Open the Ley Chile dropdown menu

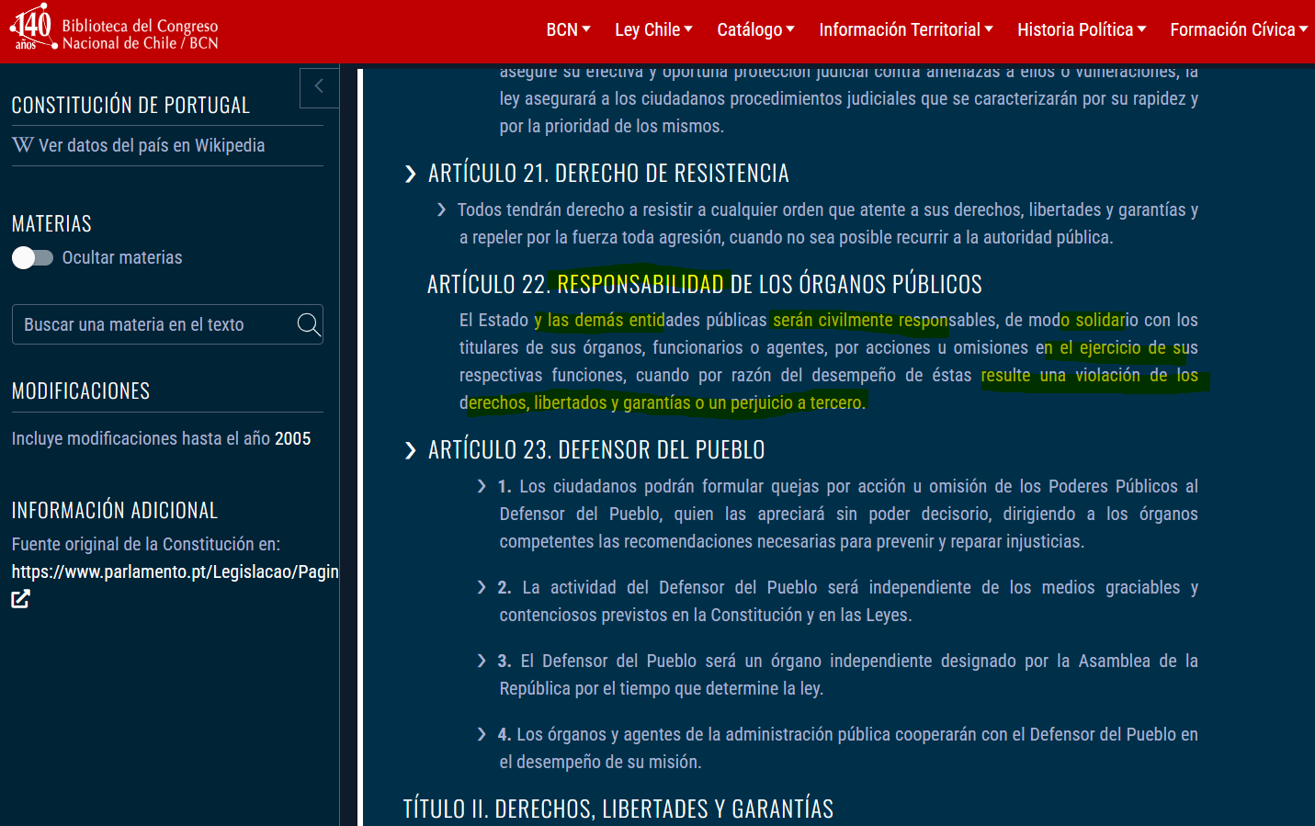[653, 29]
